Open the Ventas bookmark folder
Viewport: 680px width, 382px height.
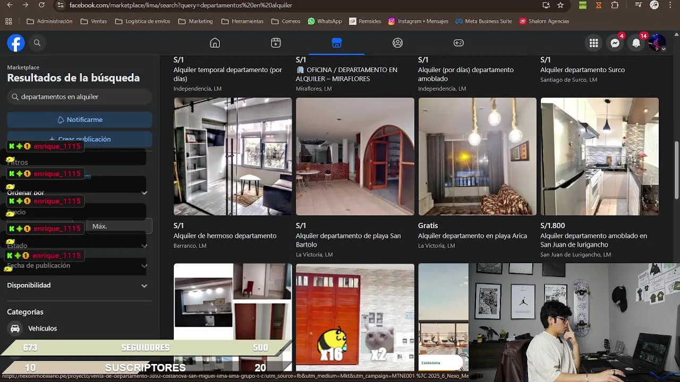pyautogui.click(x=93, y=21)
